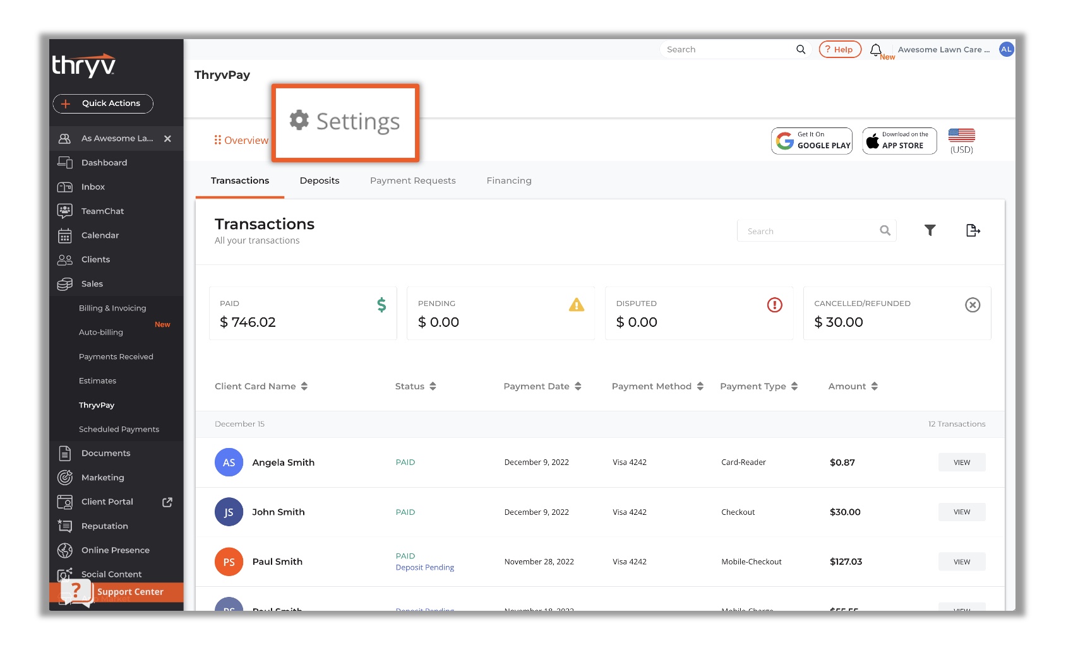Screen dimensions: 1066x660
Task: Open the Awesome Lawn Care account name
Action: 943,50
